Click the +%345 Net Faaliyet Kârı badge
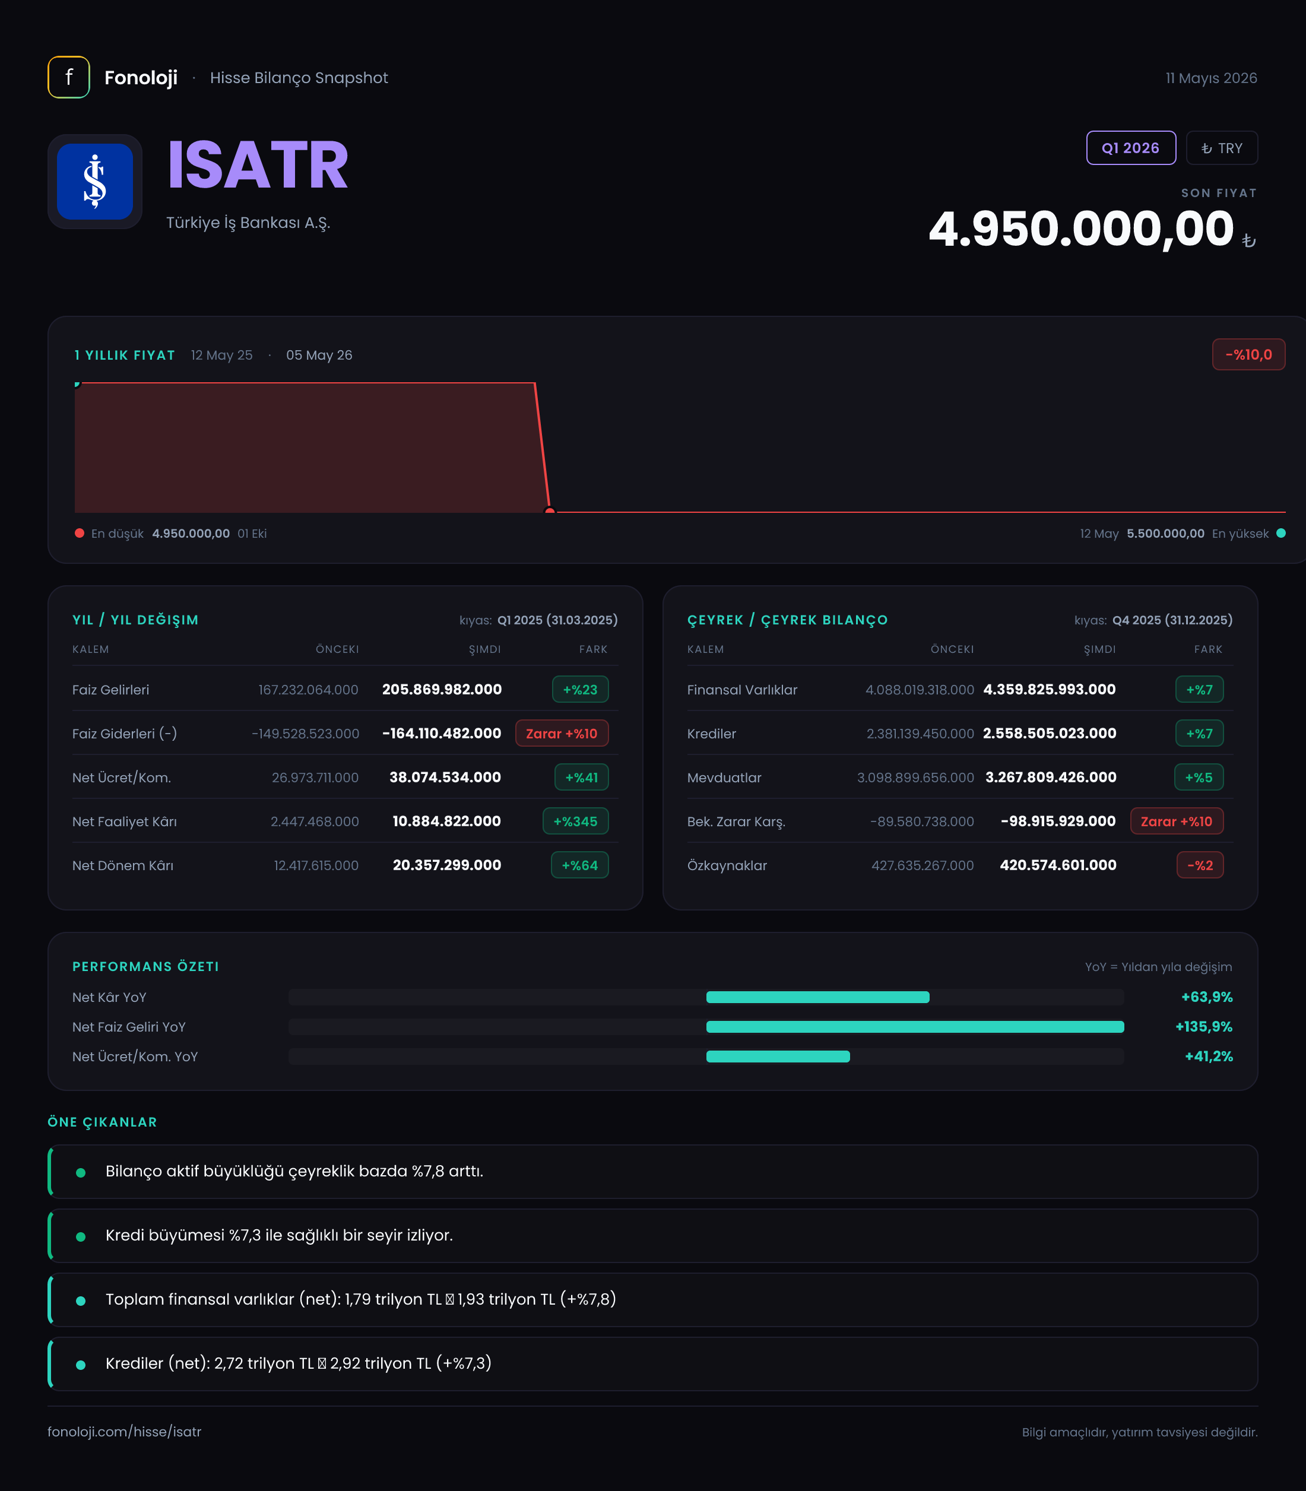 (x=576, y=821)
